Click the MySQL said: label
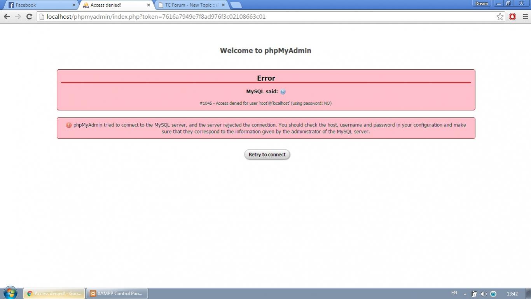The width and height of the screenshot is (531, 299). [262, 91]
